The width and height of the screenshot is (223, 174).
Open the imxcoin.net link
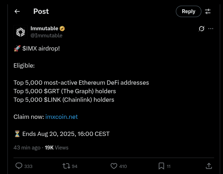coord(61,117)
